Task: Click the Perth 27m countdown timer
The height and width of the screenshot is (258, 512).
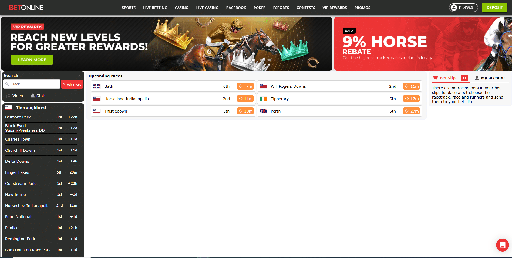Action: tap(412, 111)
